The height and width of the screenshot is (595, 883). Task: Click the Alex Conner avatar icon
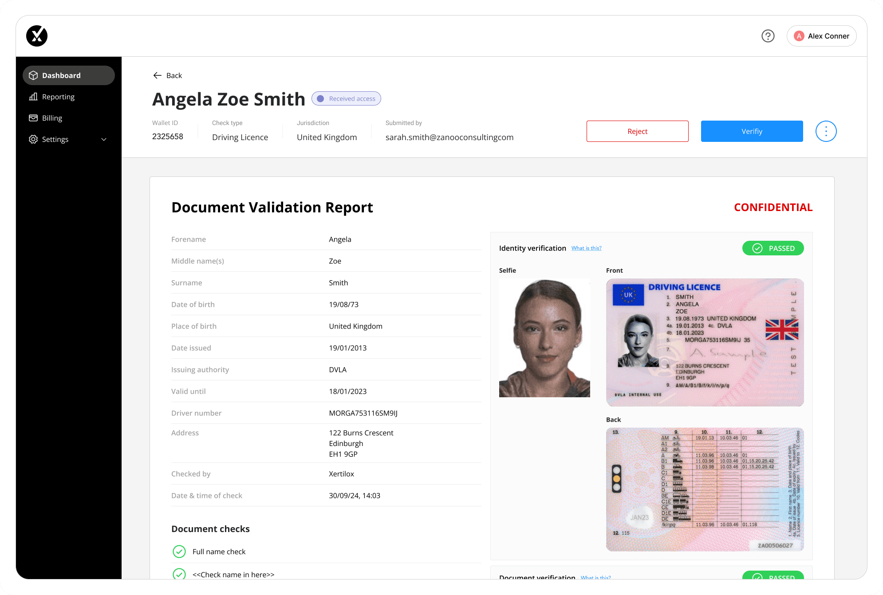pyautogui.click(x=799, y=36)
